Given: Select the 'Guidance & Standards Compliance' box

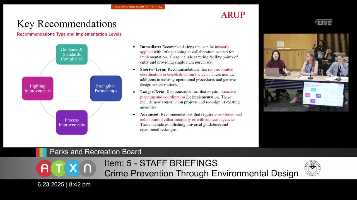Looking at the screenshot, I should tap(72, 54).
